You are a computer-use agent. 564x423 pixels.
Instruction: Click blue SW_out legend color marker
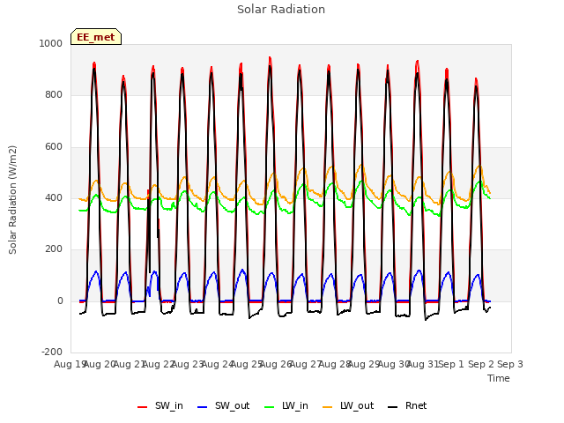203,407
